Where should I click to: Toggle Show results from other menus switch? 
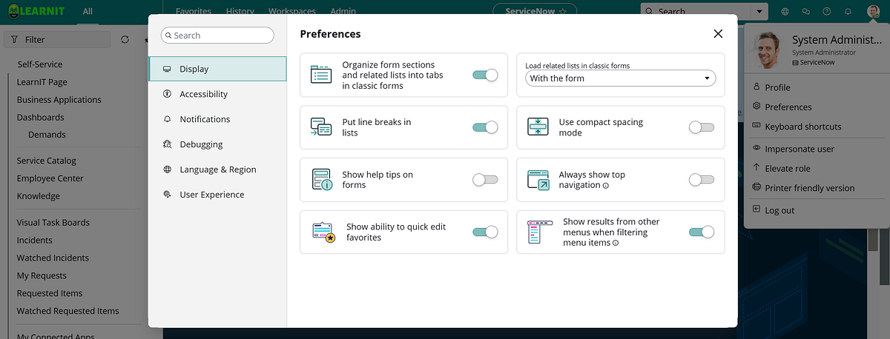tap(702, 232)
